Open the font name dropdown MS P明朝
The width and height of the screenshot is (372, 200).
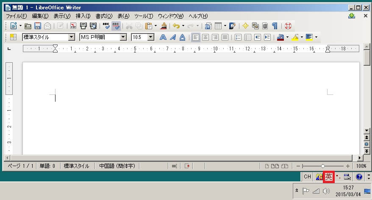[123, 37]
